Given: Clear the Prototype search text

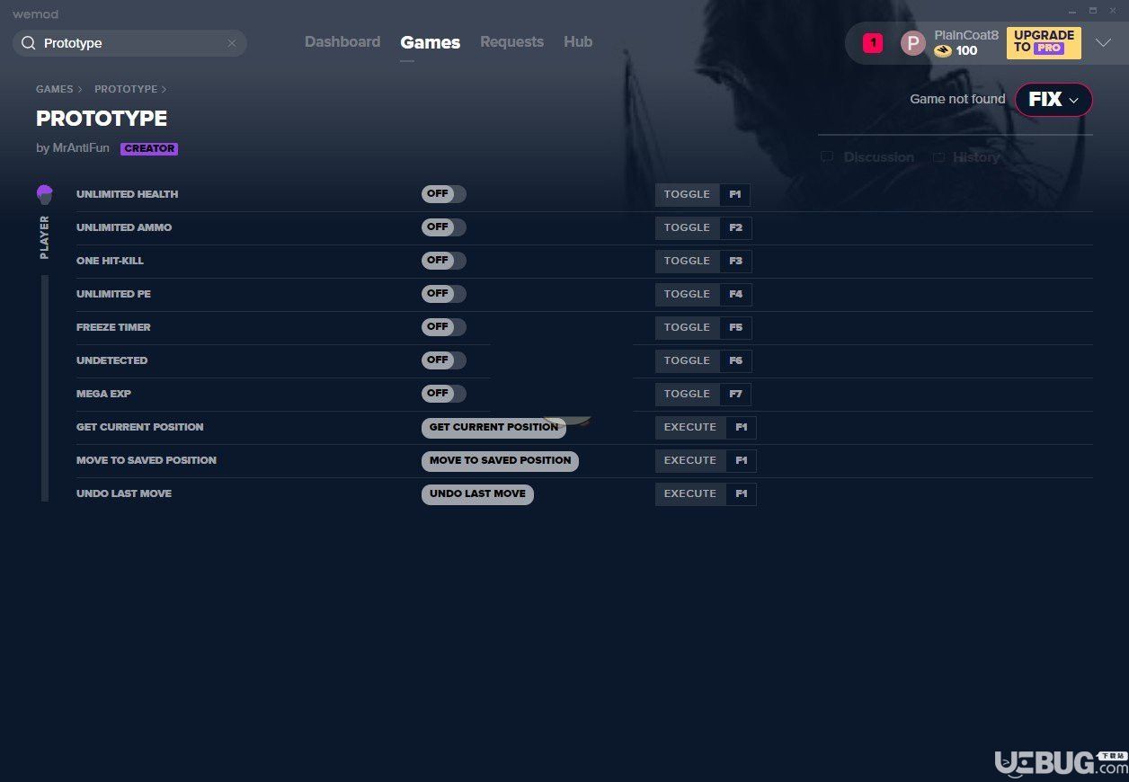Looking at the screenshot, I should tap(232, 43).
